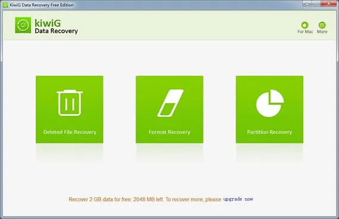This screenshot has width=339, height=219.
Task: Follow the upgrade now link
Action: pyautogui.click(x=238, y=199)
